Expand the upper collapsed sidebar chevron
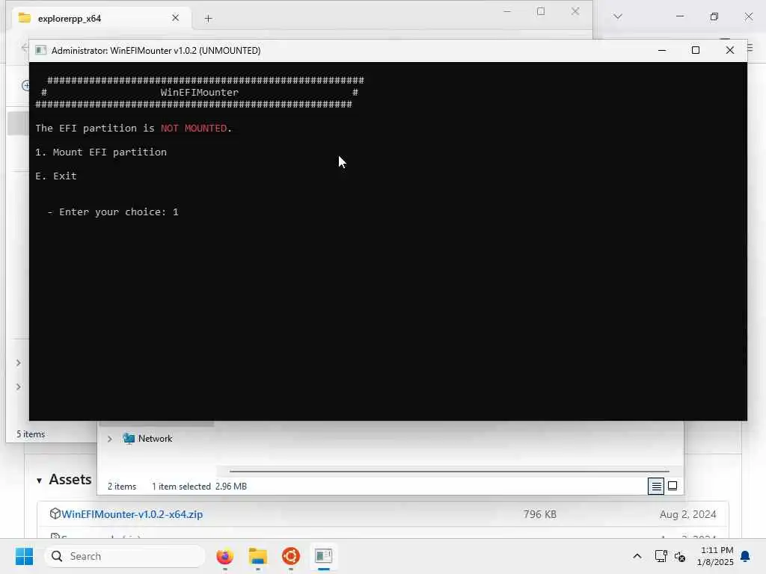Screen dimensions: 766x574 point(19,362)
